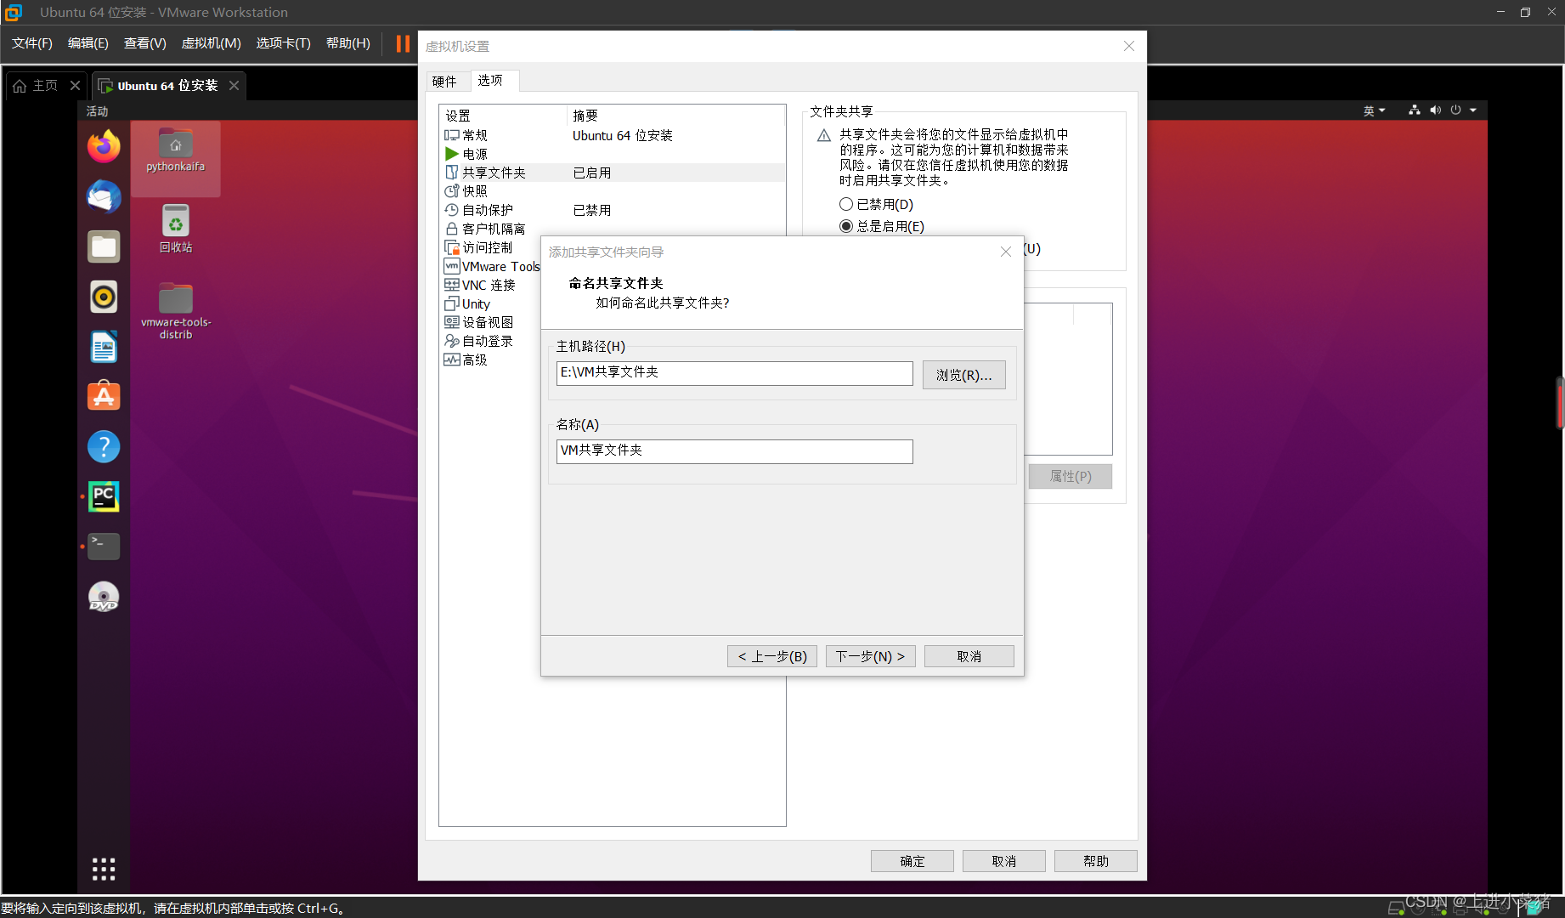This screenshot has width=1565, height=918.
Task: Select the VNC 连接 setting row
Action: click(492, 285)
